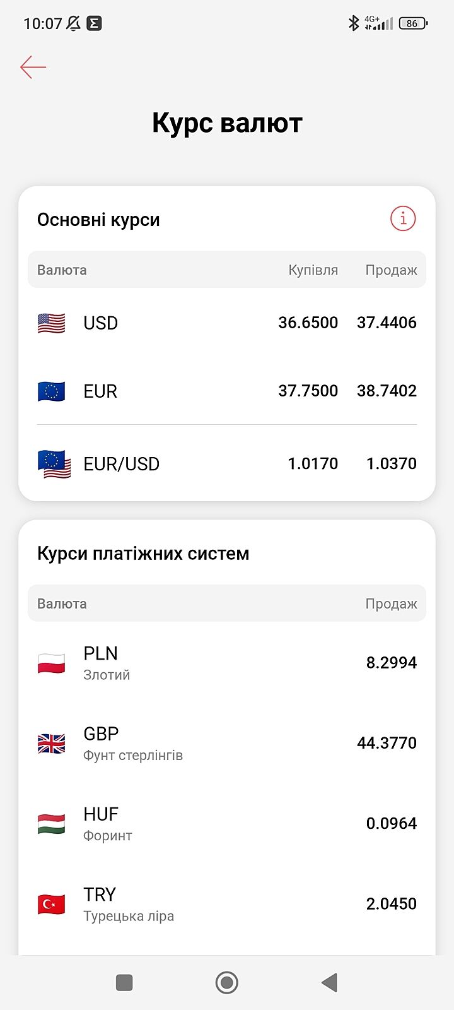Tap the USA flag icon
The height and width of the screenshot is (1010, 454).
click(52, 323)
